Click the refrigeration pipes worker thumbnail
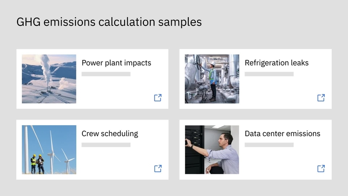This screenshot has width=348, height=196. coord(212,79)
